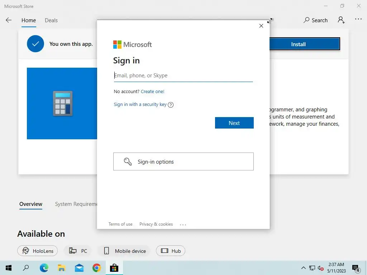Launch Microsoft Edge from taskbar

44,268
